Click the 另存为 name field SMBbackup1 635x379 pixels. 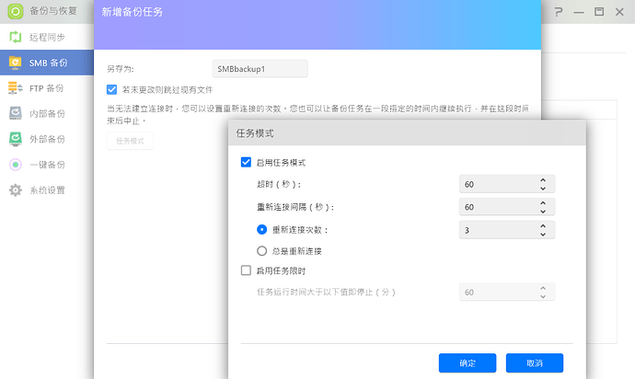point(260,69)
